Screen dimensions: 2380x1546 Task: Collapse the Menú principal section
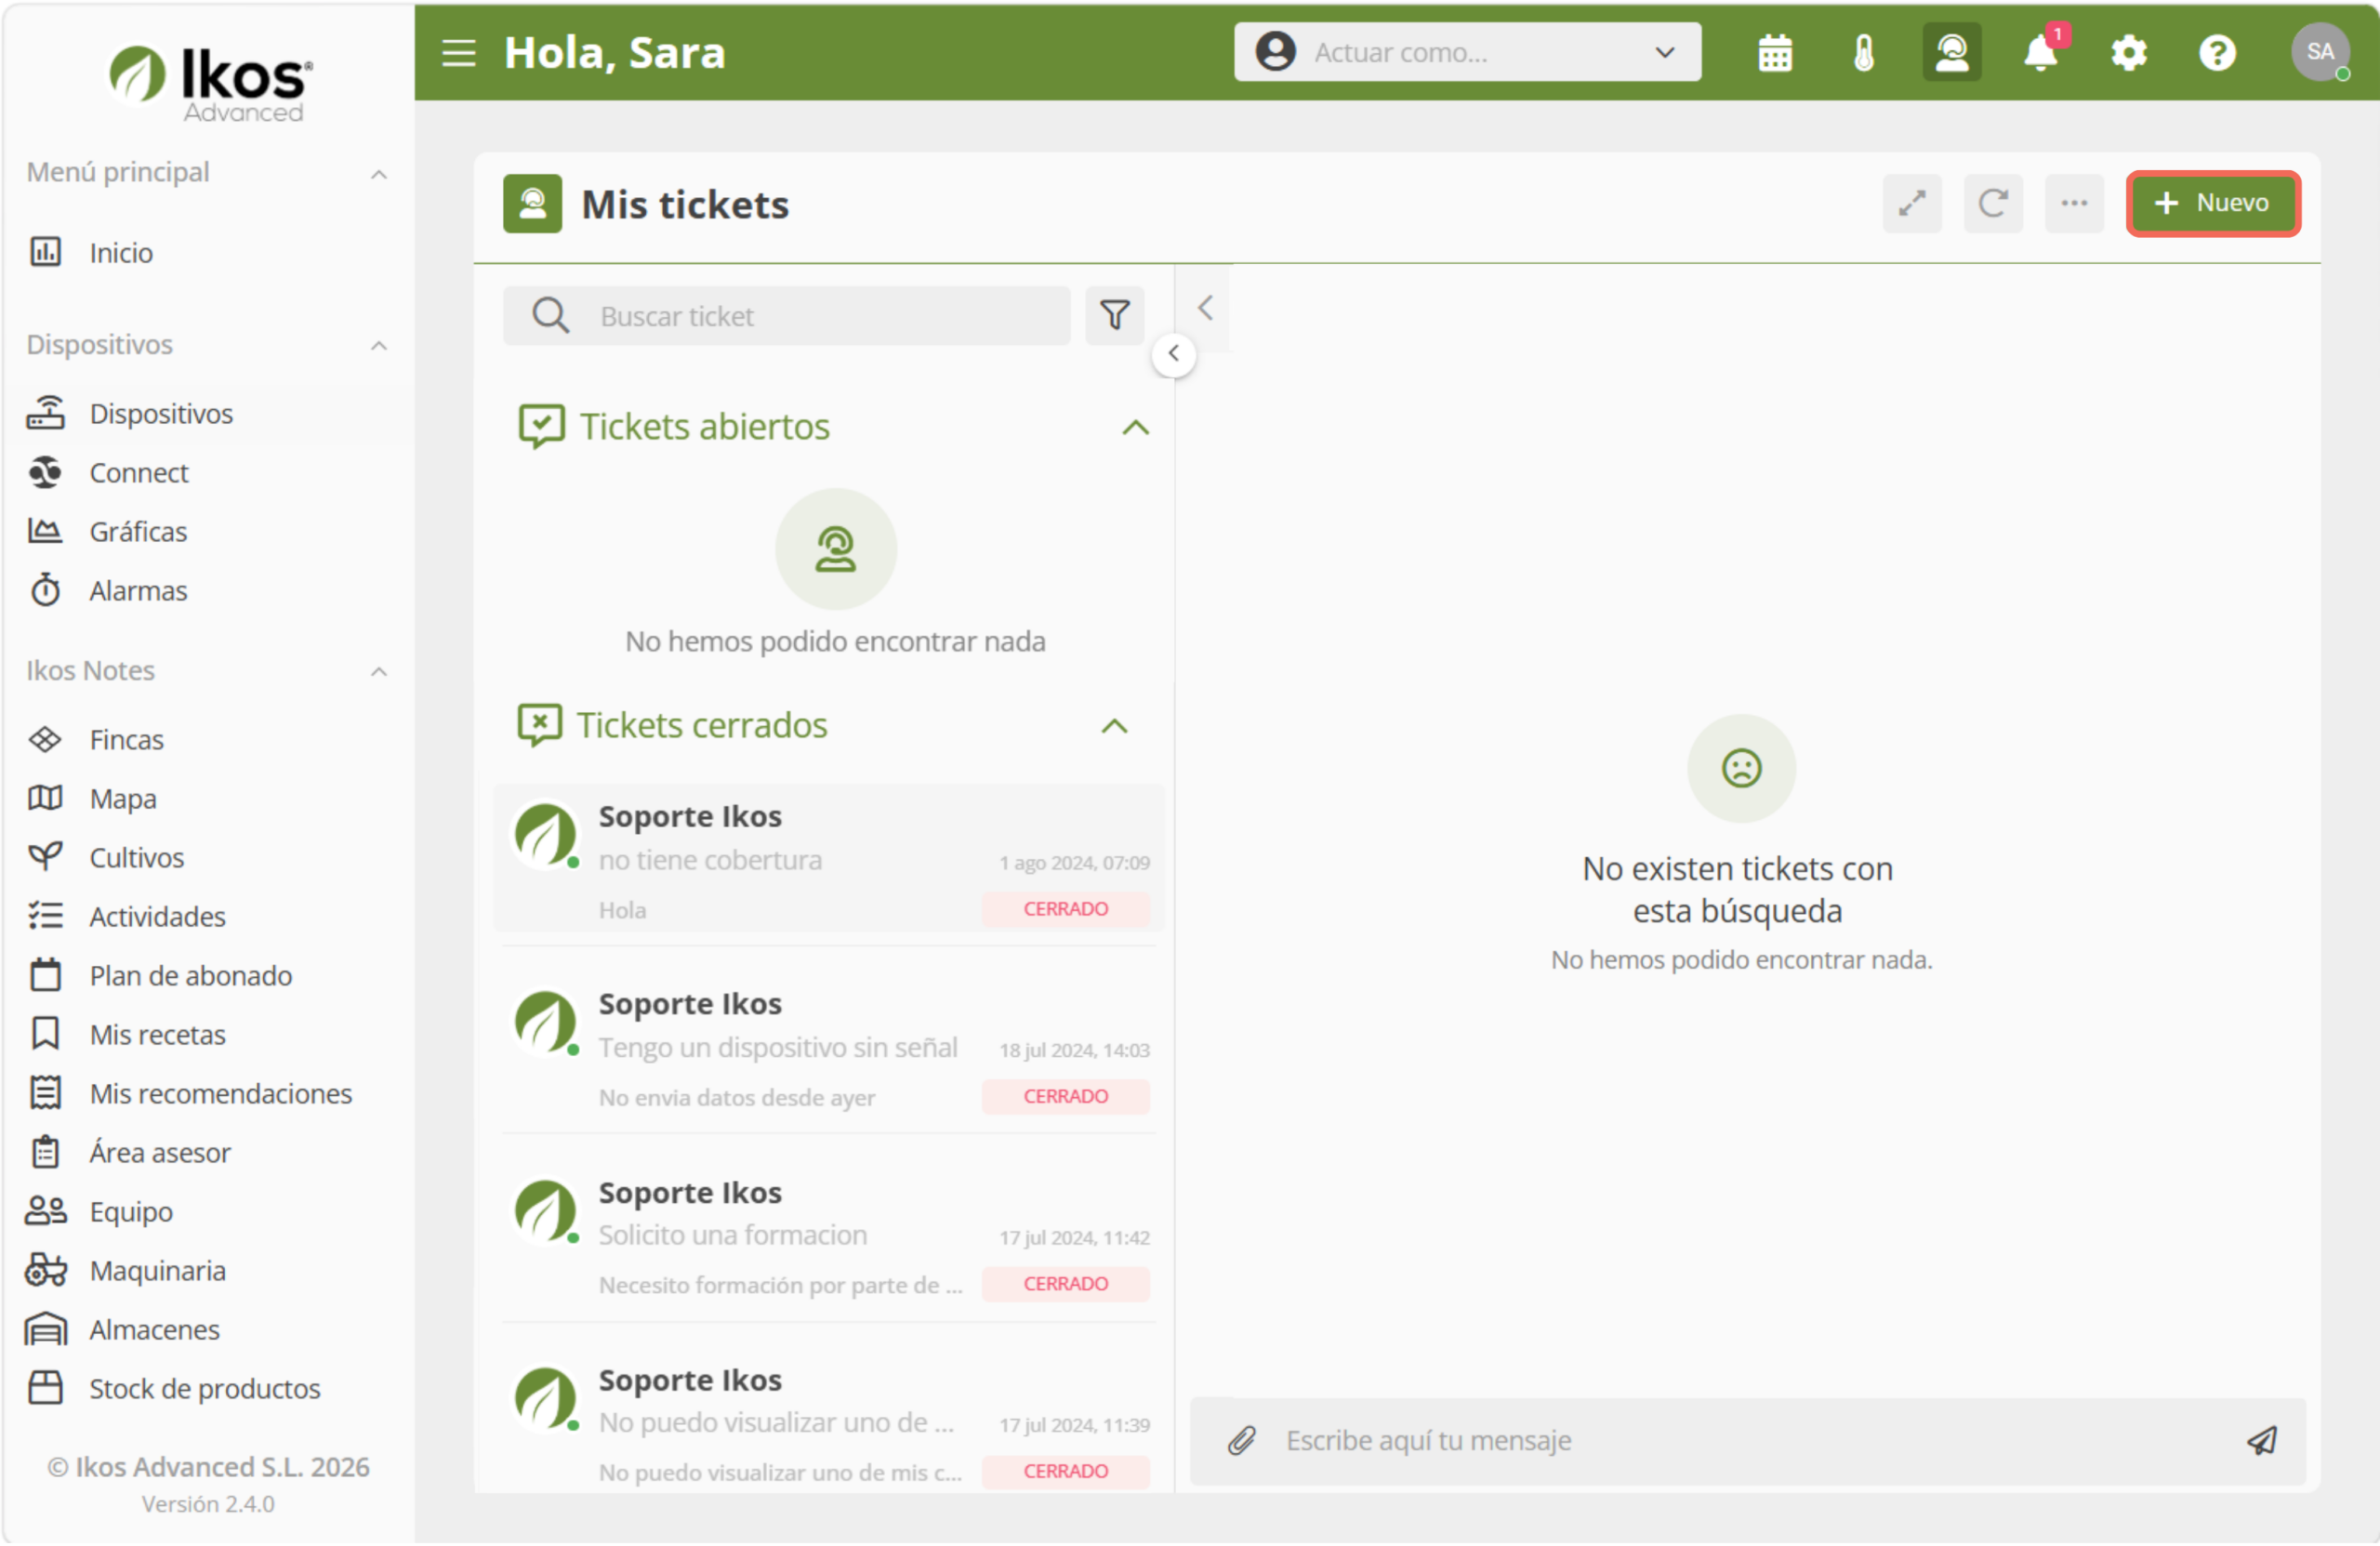pyautogui.click(x=379, y=174)
